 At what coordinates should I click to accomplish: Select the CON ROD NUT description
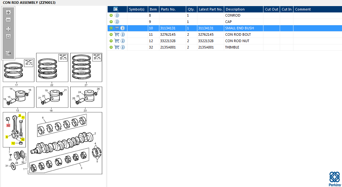click(244, 41)
